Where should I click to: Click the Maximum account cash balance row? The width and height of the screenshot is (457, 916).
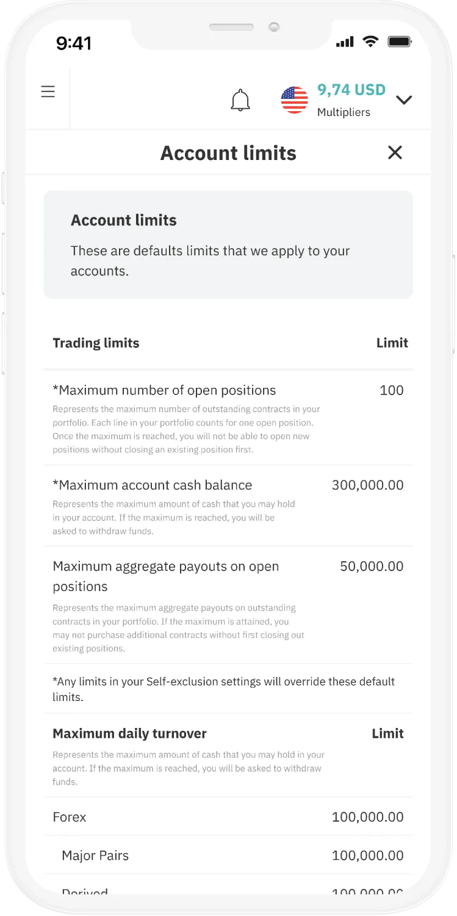(x=153, y=485)
